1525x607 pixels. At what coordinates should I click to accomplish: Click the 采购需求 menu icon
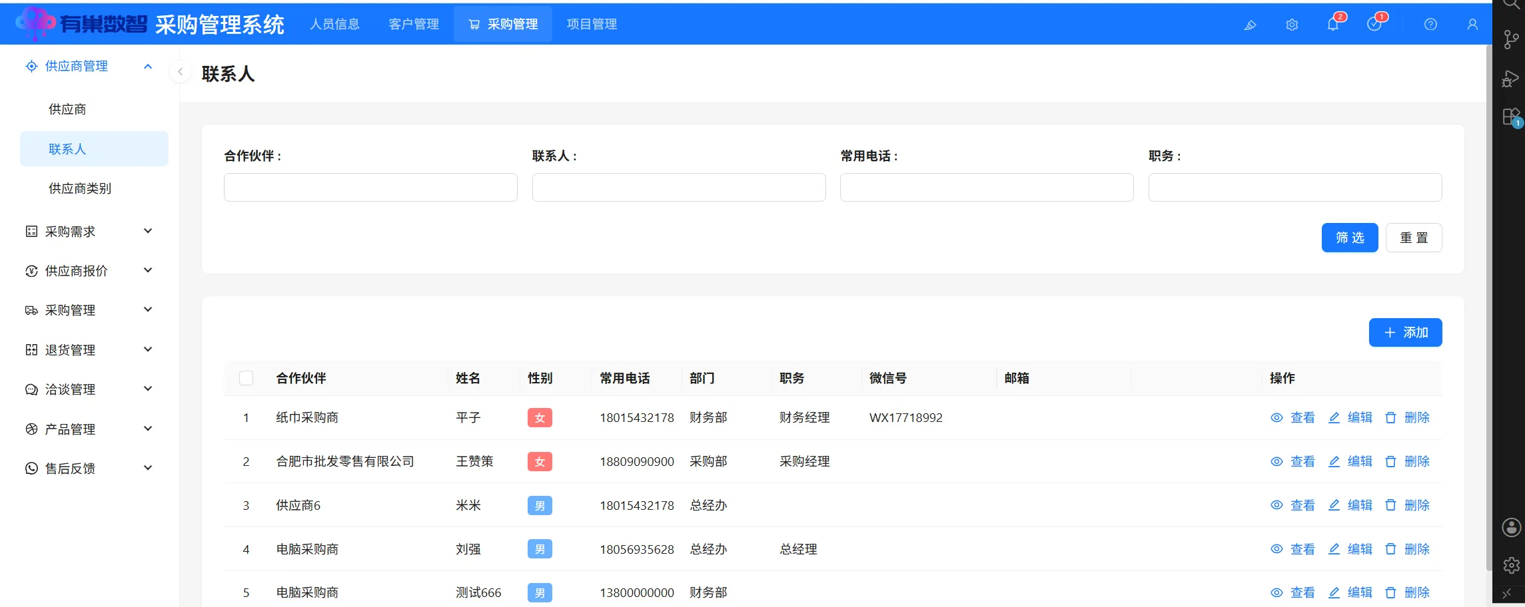tap(31, 232)
